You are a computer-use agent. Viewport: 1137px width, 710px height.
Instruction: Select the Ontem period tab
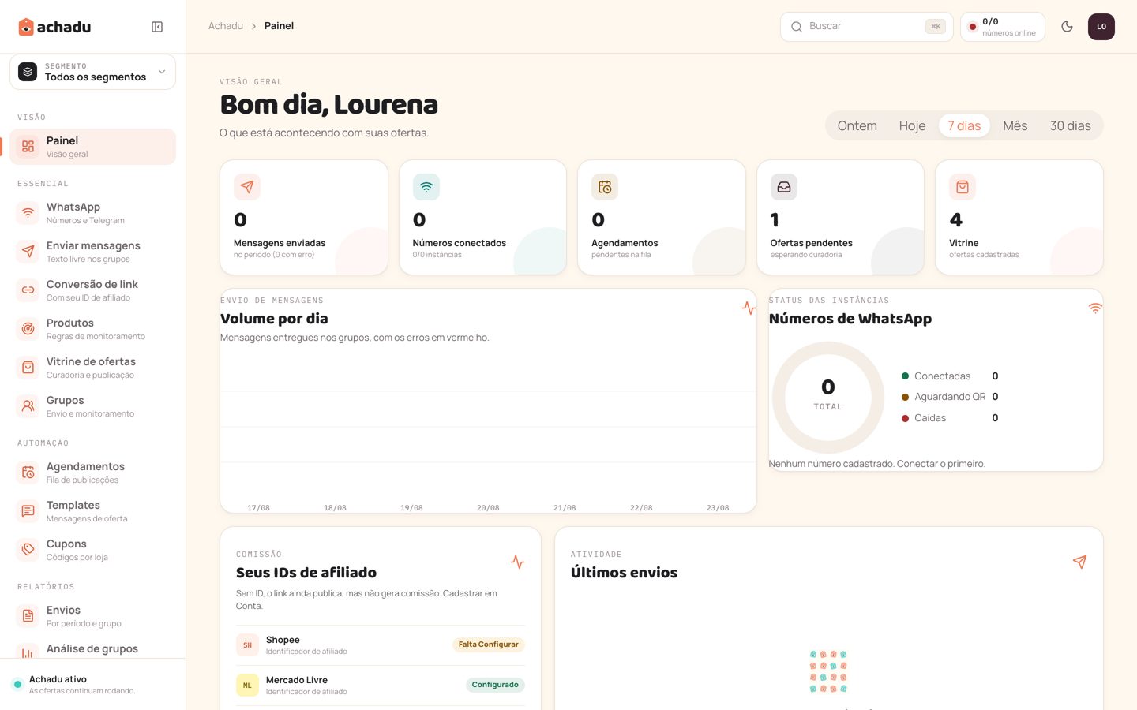(857, 126)
